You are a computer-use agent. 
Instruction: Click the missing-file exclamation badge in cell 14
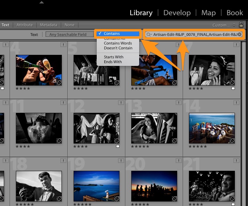pyautogui.click(x=236, y=103)
